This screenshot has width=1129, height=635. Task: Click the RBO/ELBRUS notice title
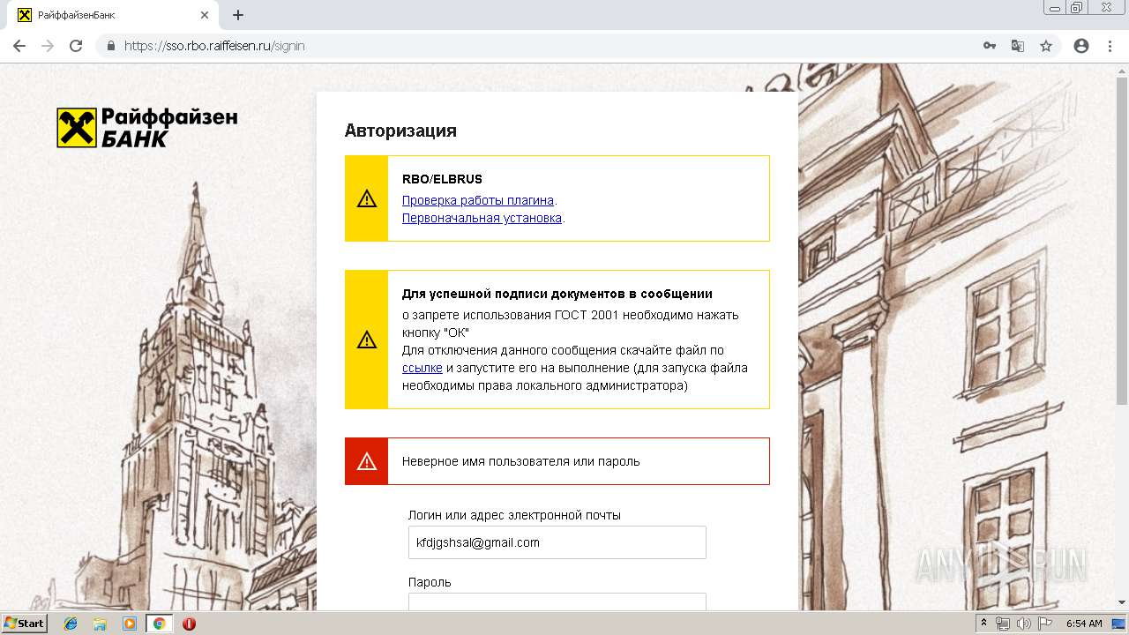(x=442, y=179)
